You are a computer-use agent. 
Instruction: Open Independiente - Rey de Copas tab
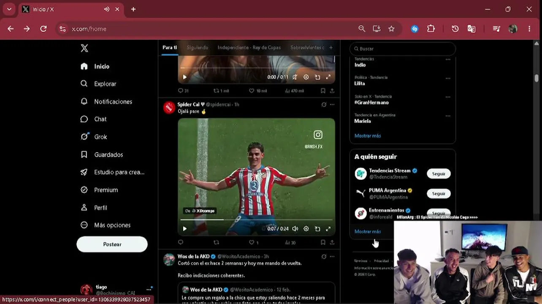pos(249,48)
